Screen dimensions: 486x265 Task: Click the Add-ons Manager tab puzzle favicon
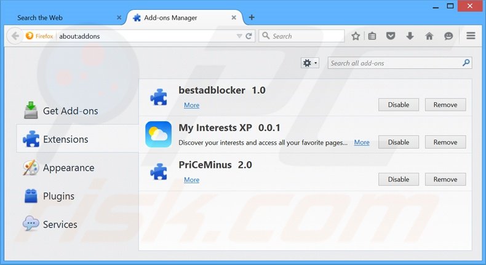[x=137, y=18]
